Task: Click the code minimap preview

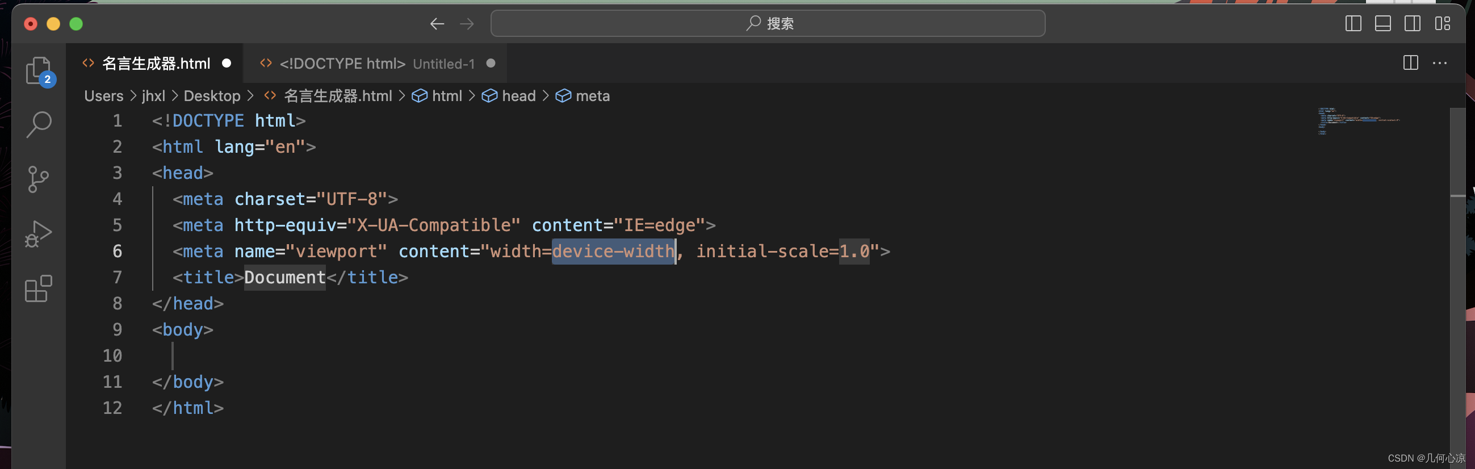Action: coord(1358,121)
